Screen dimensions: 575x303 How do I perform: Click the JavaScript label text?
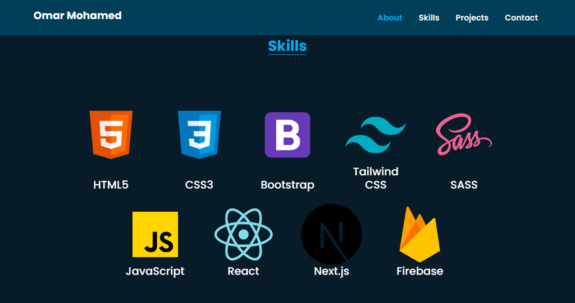[155, 271]
